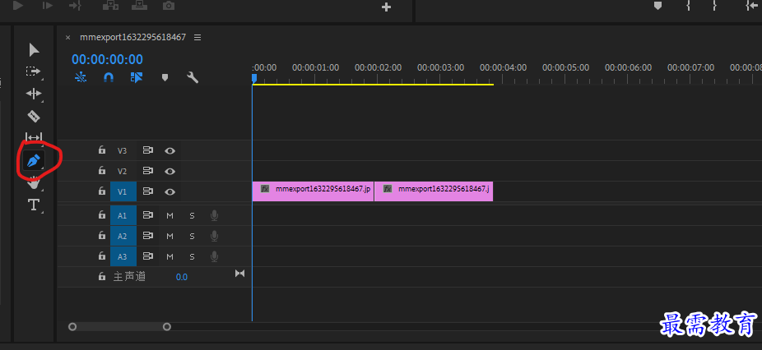Image resolution: width=762 pixels, height=350 pixels.
Task: Mute audio track A1
Action: point(170,215)
